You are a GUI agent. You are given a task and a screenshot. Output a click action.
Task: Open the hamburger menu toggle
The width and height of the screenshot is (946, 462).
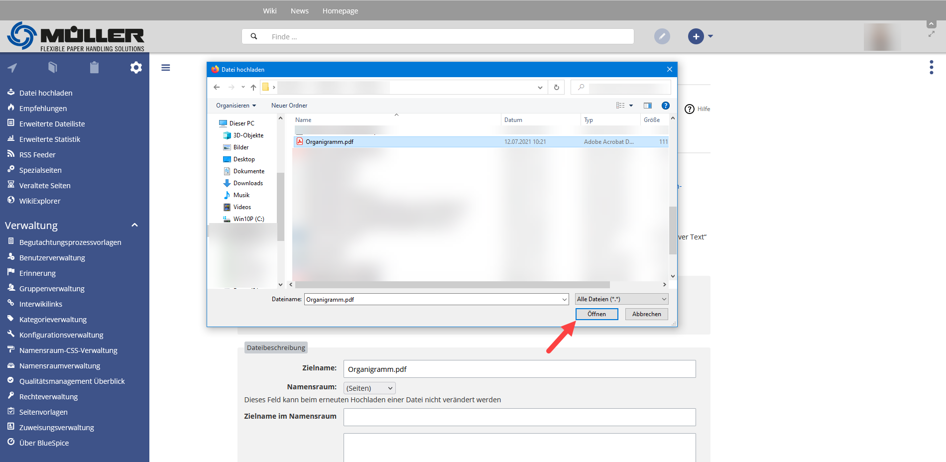coord(166,68)
